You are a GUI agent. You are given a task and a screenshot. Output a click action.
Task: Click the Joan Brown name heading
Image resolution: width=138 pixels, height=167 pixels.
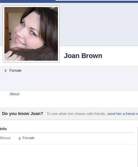(x=83, y=56)
